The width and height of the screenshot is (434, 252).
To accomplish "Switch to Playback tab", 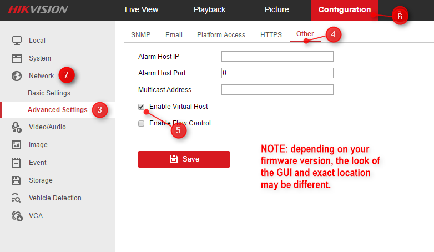I will 210,9.
